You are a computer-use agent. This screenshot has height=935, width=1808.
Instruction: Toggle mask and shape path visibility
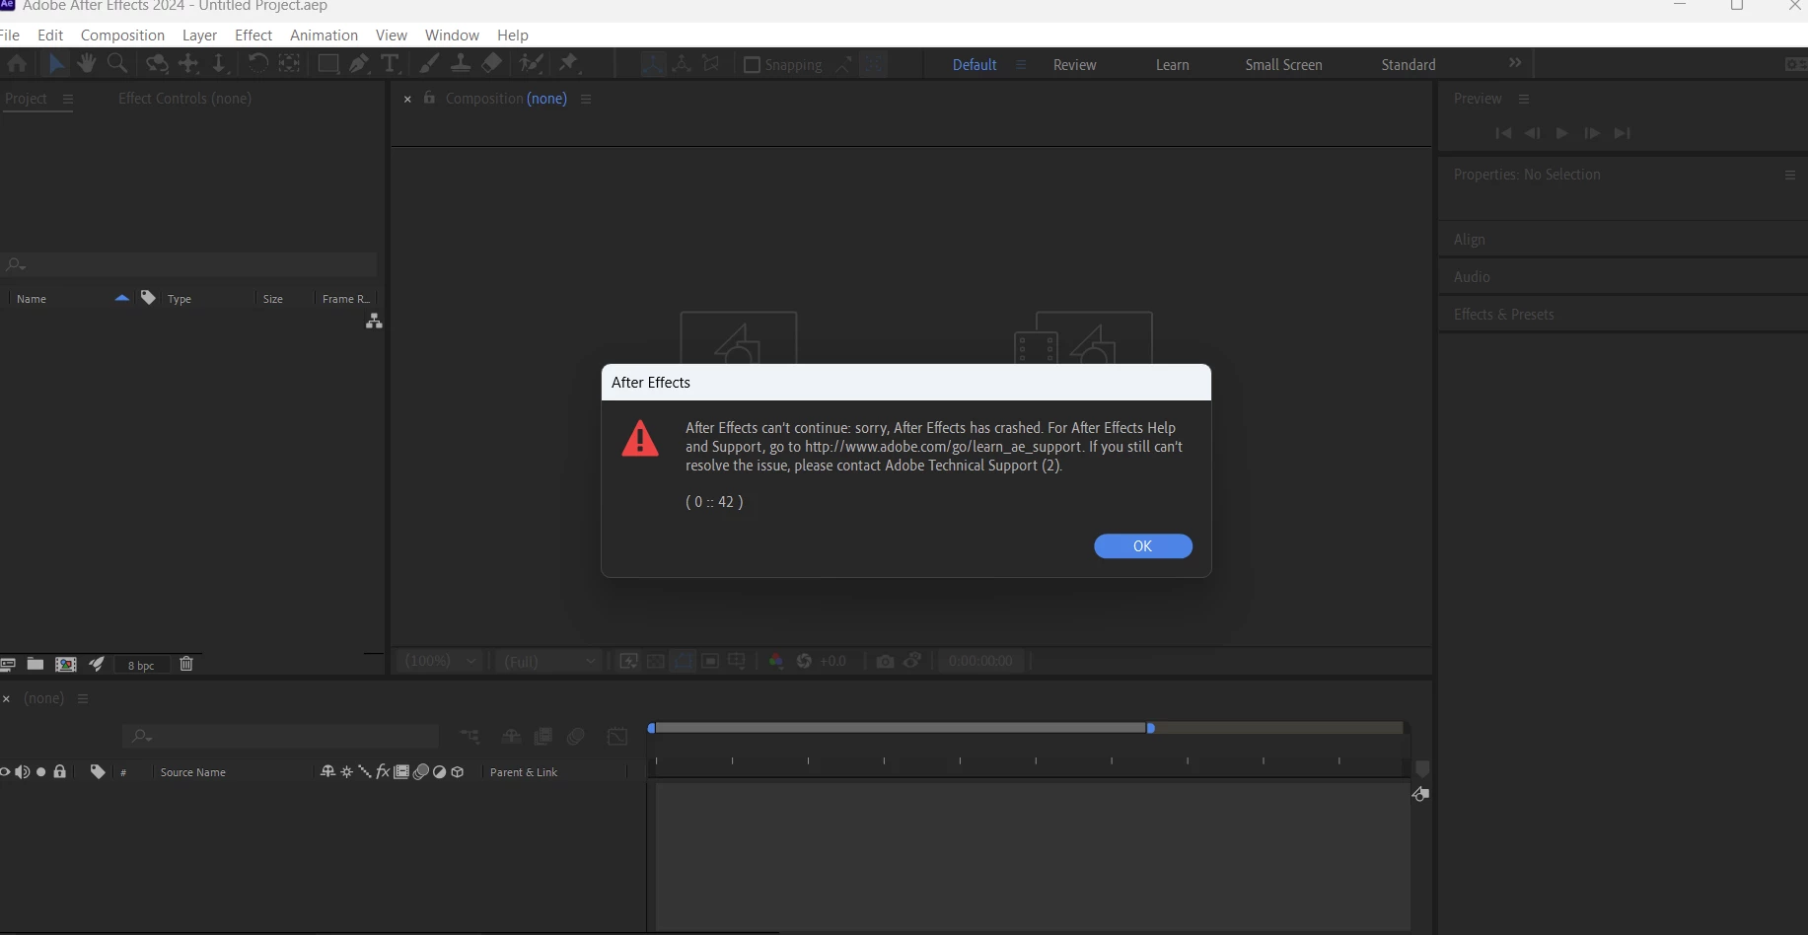pos(683,661)
